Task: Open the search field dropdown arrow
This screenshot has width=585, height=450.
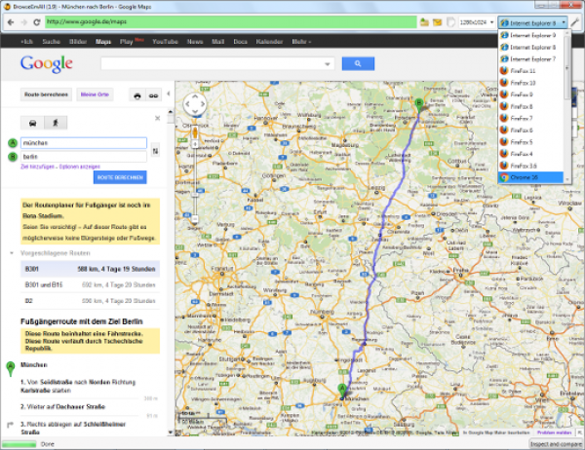Action: (328, 64)
